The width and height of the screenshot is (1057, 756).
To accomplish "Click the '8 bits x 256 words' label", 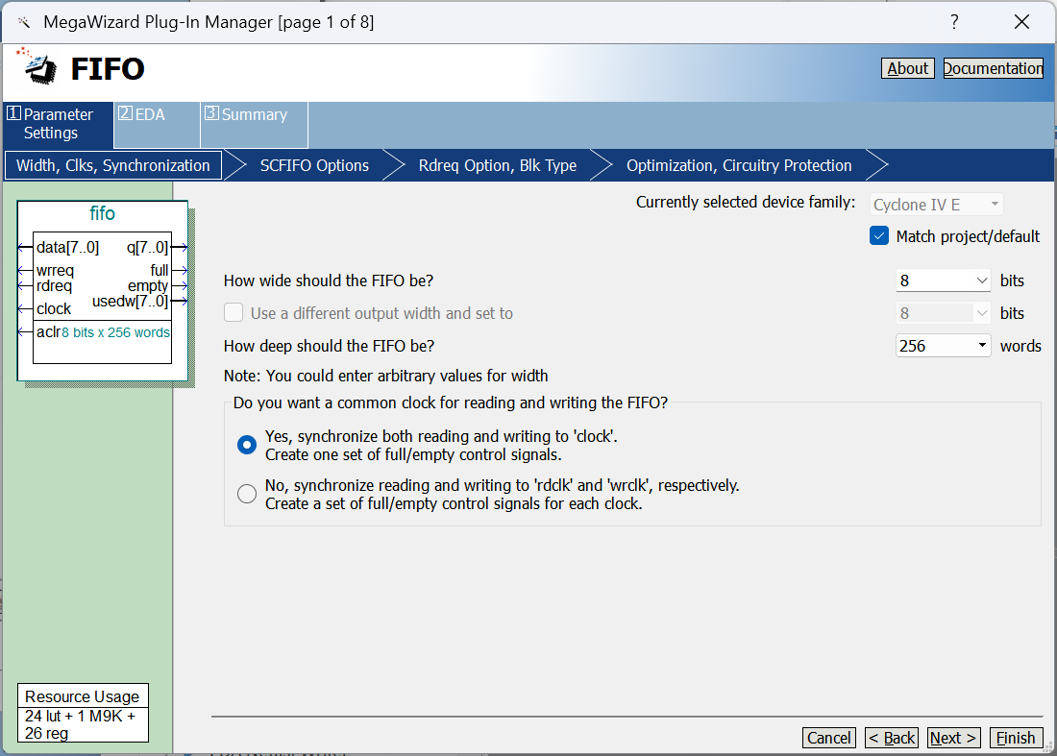I will point(116,332).
